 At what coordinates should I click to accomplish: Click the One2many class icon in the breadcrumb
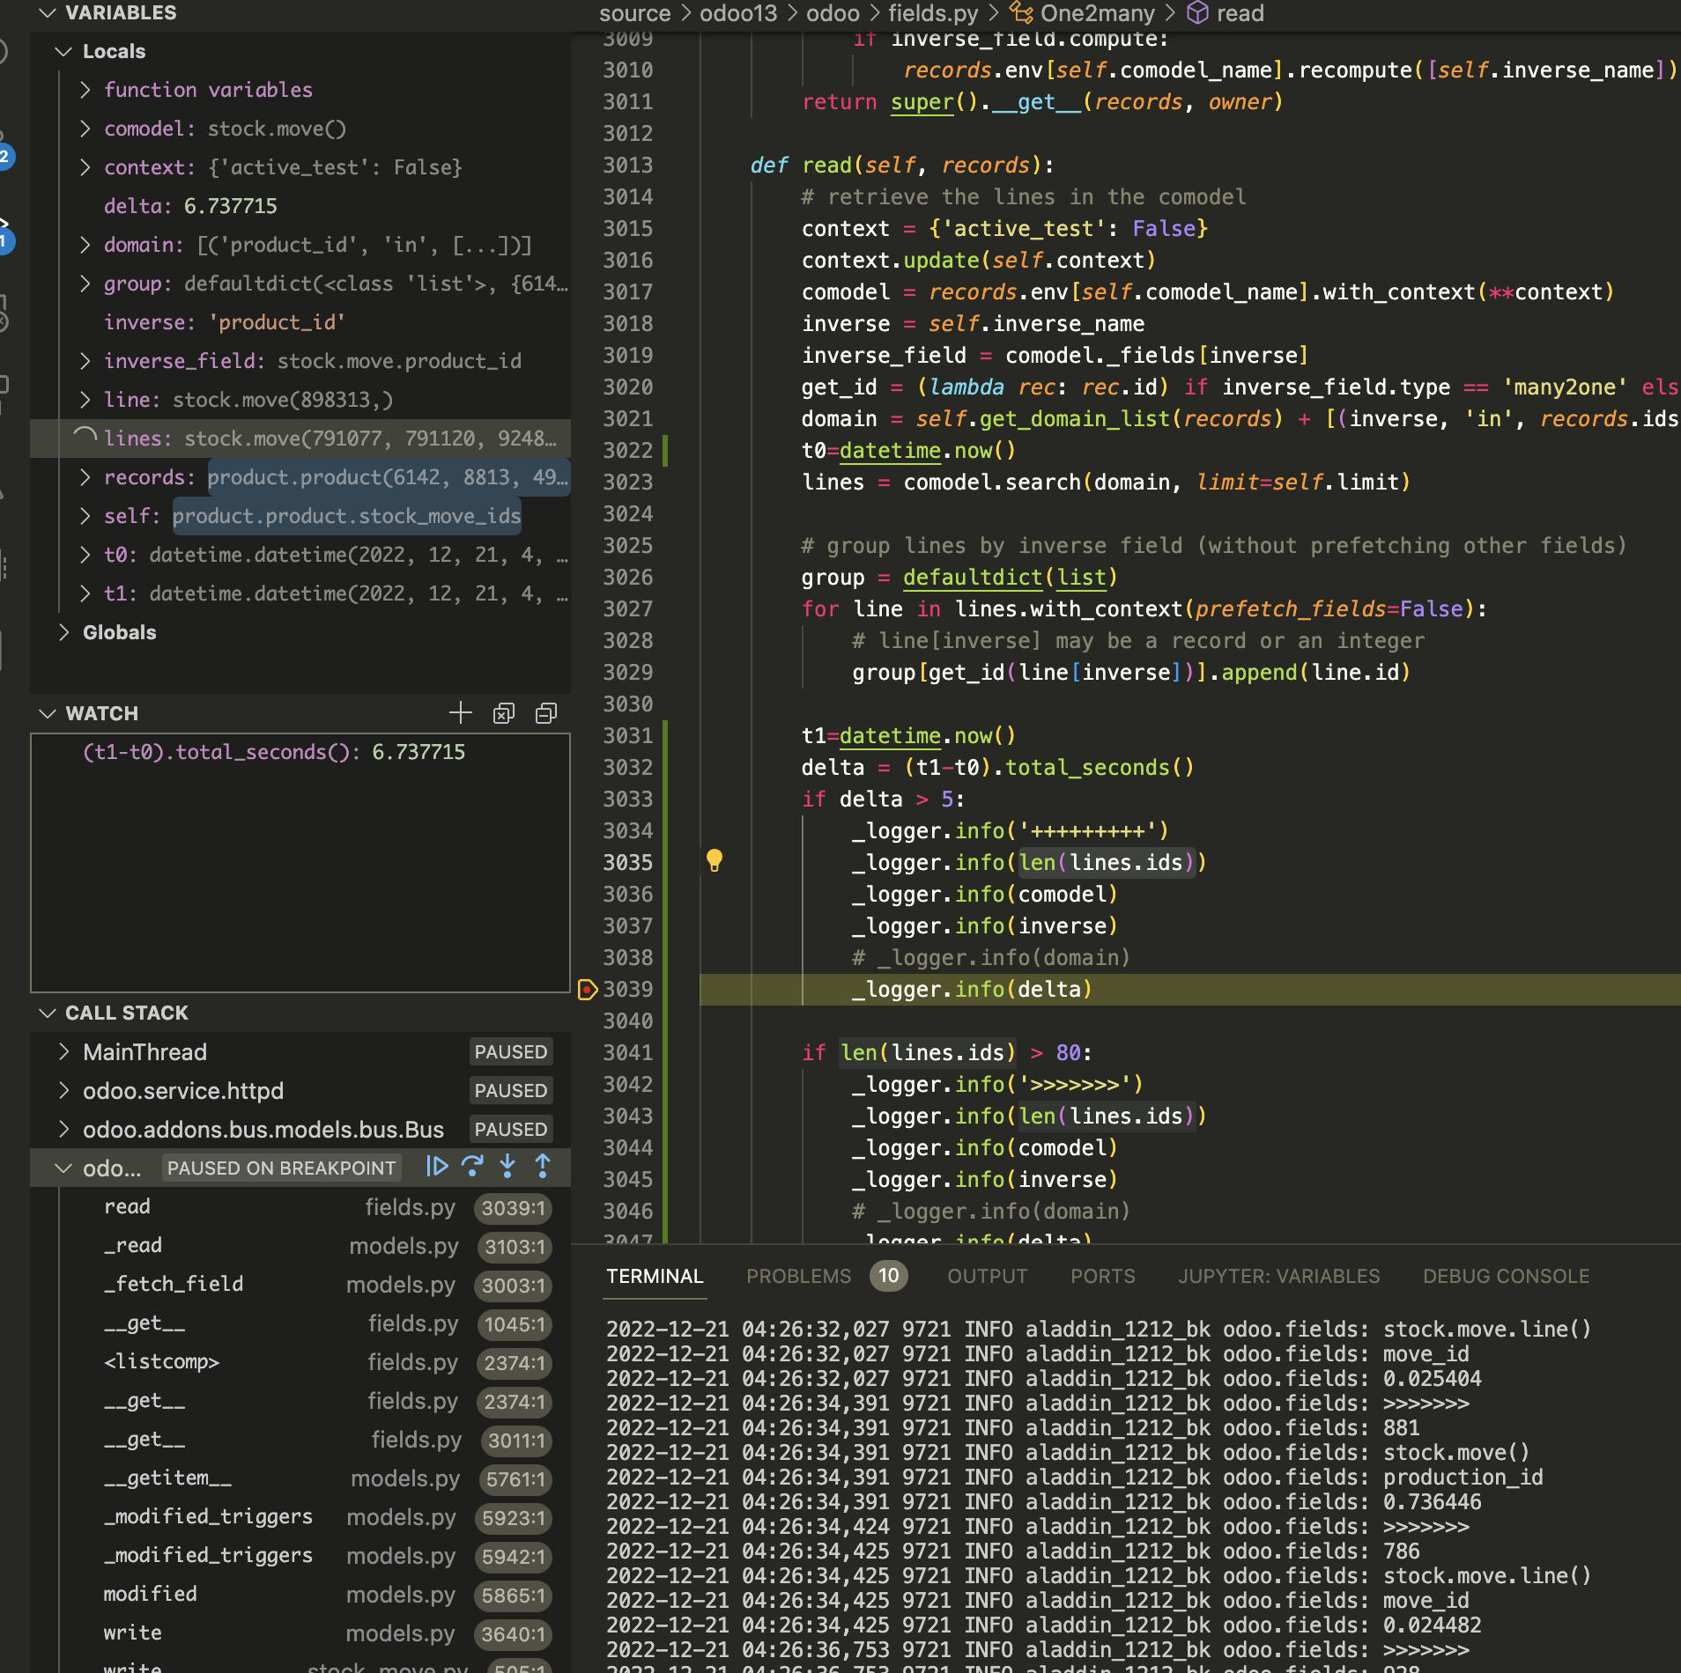pos(1022,13)
